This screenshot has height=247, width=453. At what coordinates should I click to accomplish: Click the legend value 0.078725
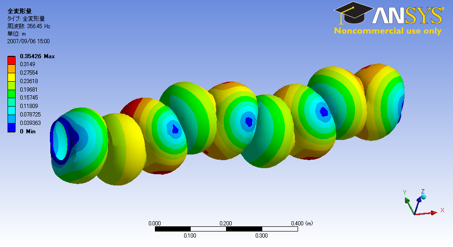pos(30,114)
